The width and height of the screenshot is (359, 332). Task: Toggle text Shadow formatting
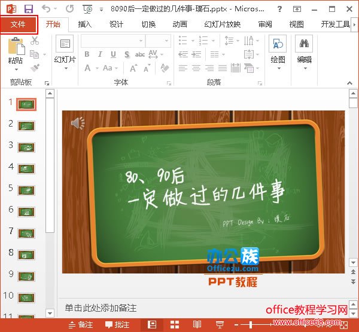tap(127, 54)
